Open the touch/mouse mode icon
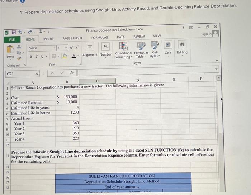This screenshot has height=195, width=251. 41,32
